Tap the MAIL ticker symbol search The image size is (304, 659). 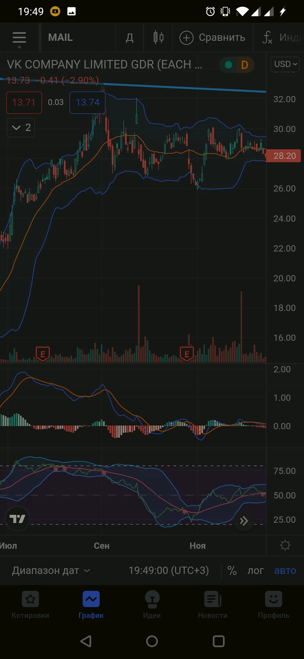60,37
